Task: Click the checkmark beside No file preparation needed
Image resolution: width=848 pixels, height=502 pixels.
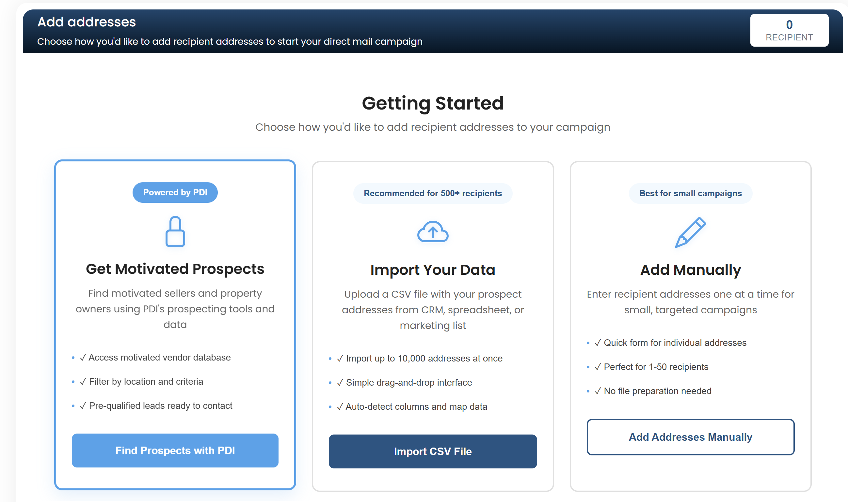Action: [x=598, y=391]
